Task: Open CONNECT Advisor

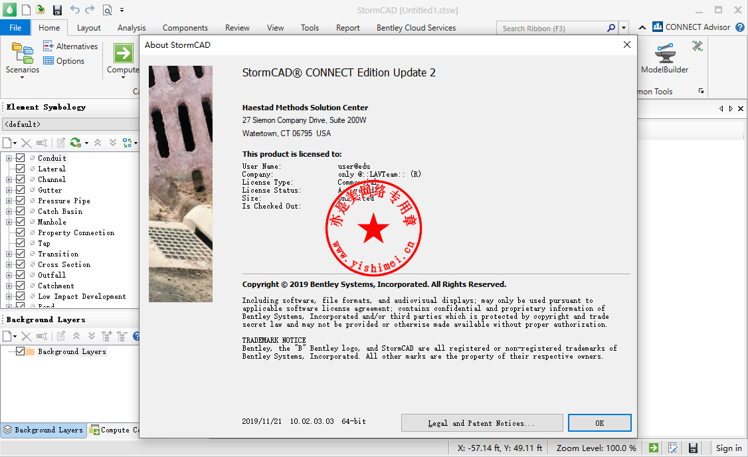Action: tap(692, 27)
